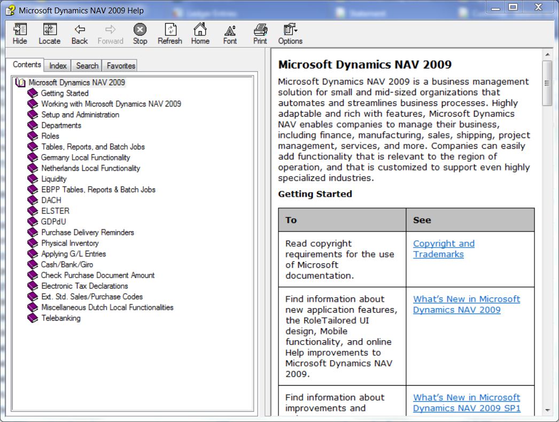
Task: Open Ext. Std. Sales/Purchase Codes topic
Action: (x=92, y=297)
